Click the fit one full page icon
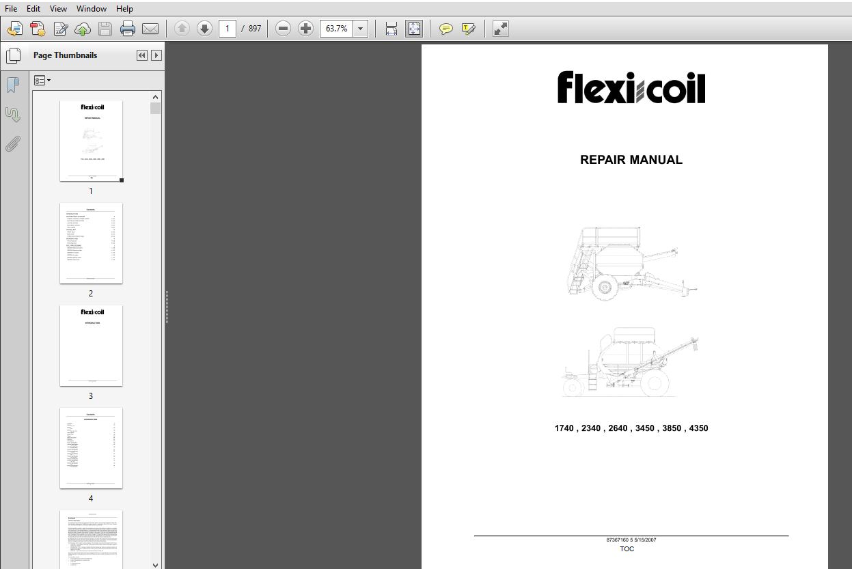Image resolution: width=852 pixels, height=569 pixels. pyautogui.click(x=414, y=29)
